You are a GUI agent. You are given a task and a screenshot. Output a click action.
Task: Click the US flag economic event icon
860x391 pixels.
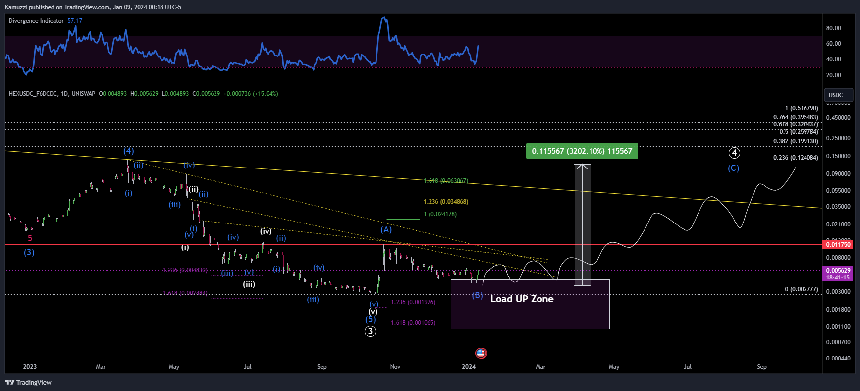[x=481, y=353]
